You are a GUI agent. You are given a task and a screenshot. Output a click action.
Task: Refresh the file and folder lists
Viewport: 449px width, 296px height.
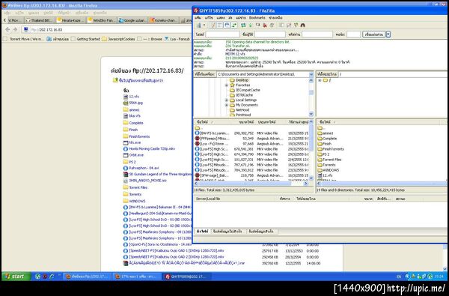point(243,25)
